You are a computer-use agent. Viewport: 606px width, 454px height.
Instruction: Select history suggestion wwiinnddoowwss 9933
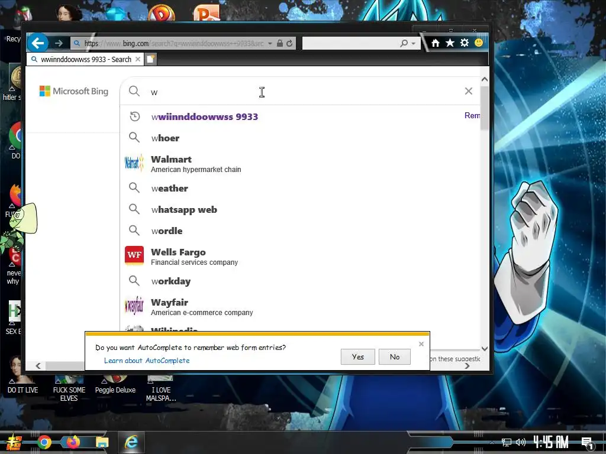pos(204,116)
